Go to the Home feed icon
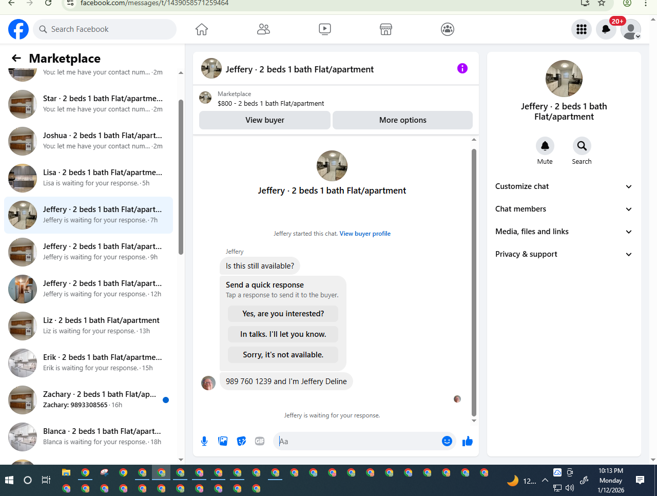657x496 pixels. pos(202,29)
